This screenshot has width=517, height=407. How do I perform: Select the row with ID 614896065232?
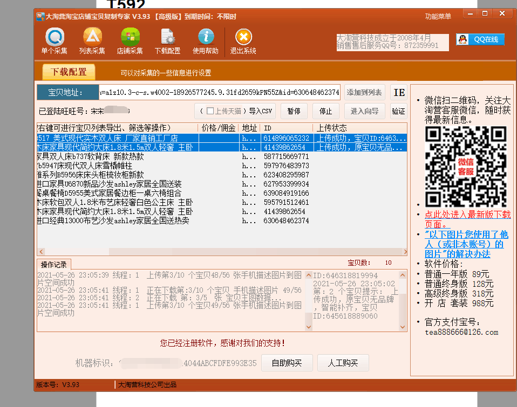tap(222, 139)
